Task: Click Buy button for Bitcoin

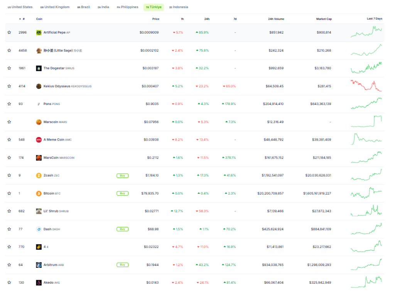Action: point(122,193)
